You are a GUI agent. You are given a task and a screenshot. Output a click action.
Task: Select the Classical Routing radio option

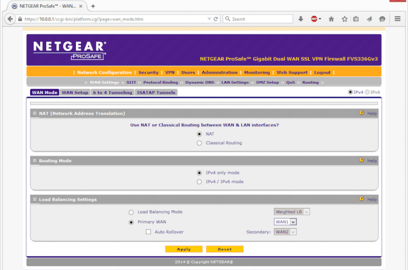[x=199, y=143]
